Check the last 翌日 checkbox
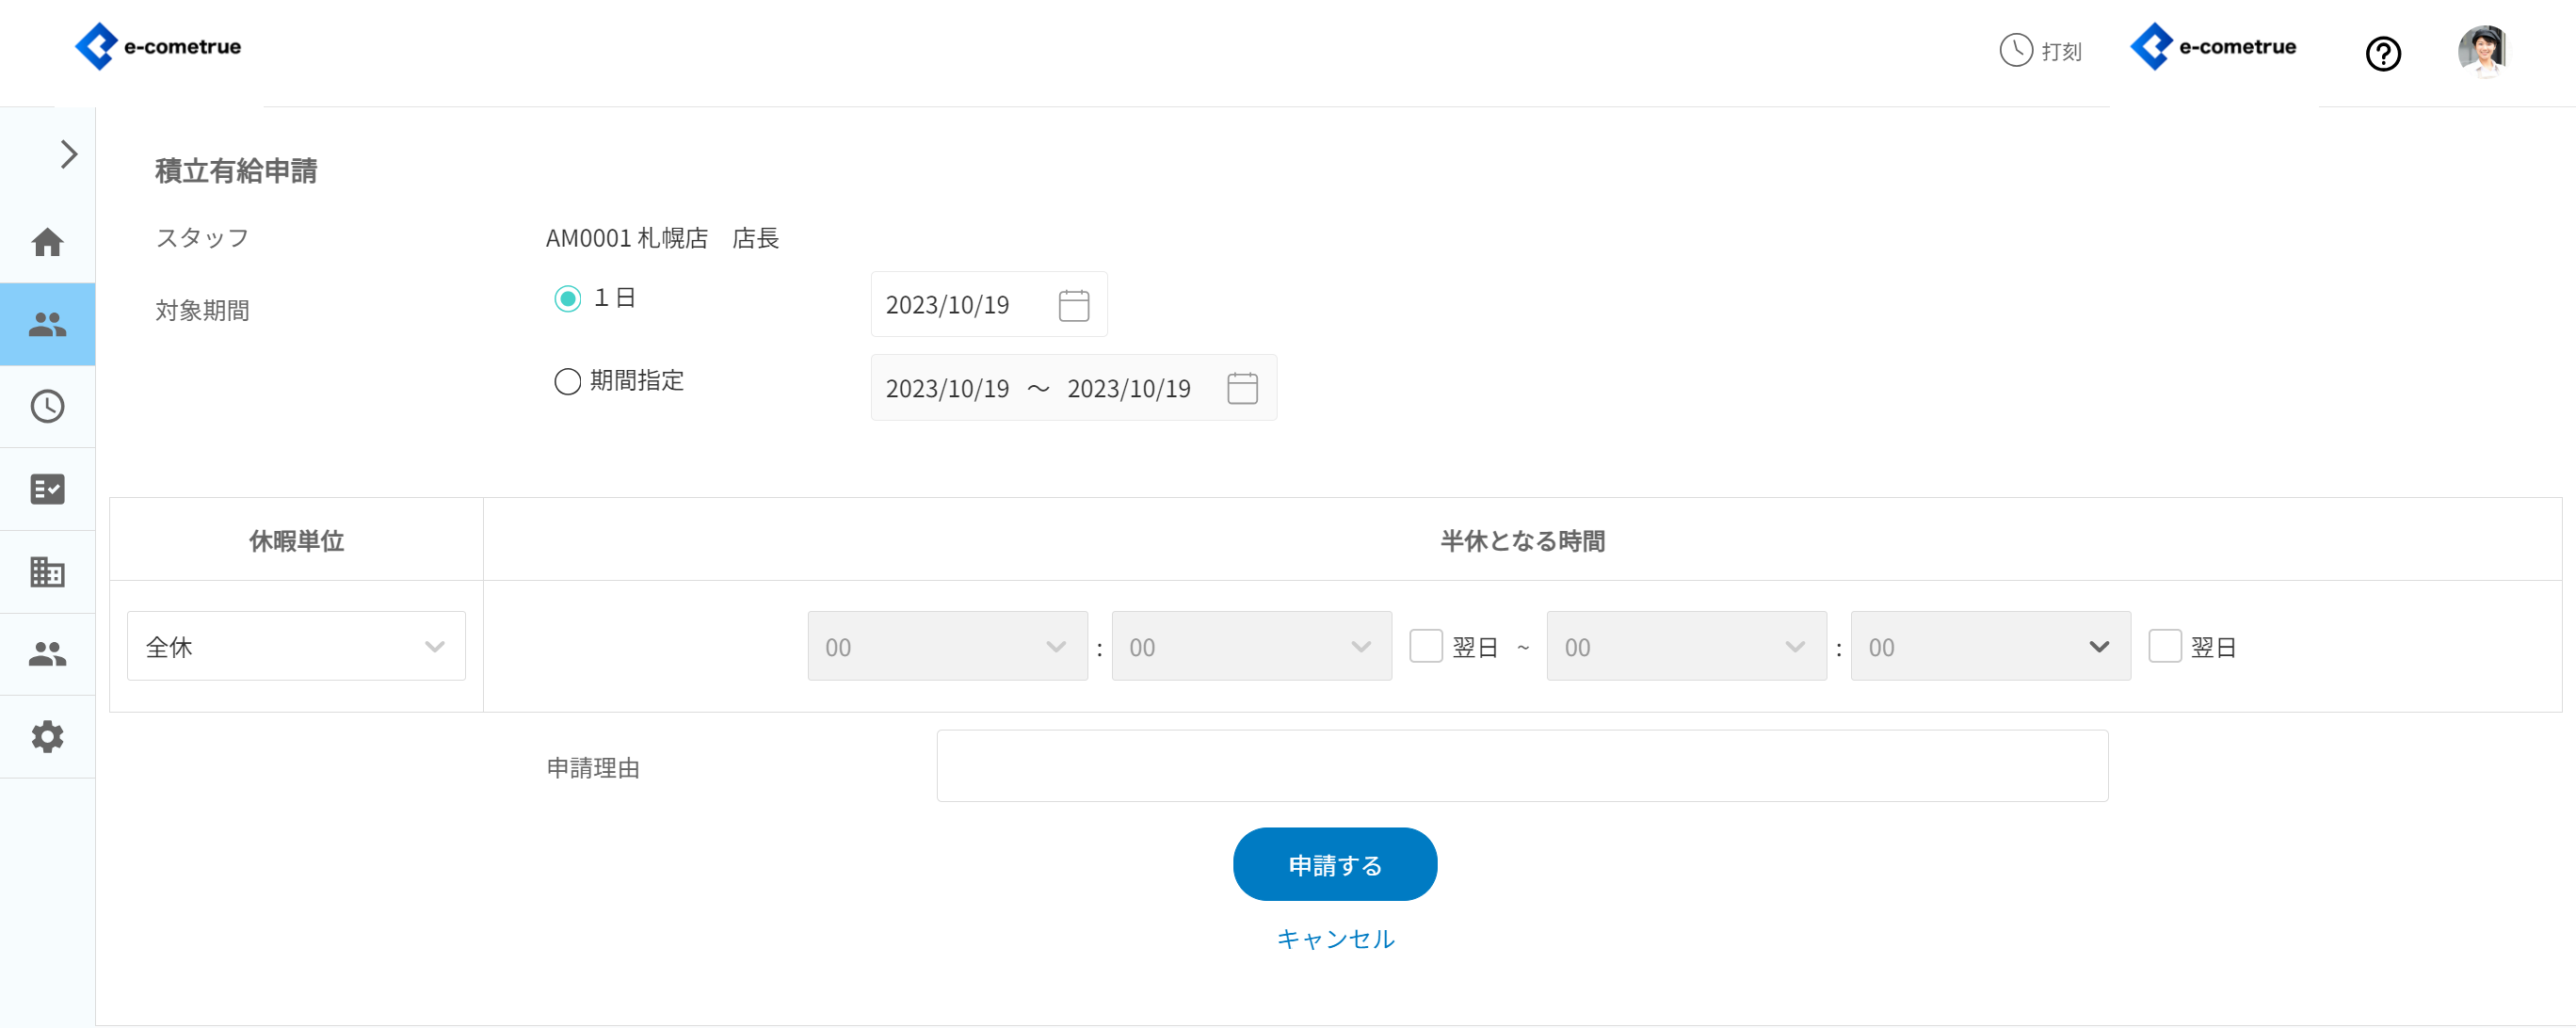Image resolution: width=2576 pixels, height=1028 pixels. [x=2164, y=646]
